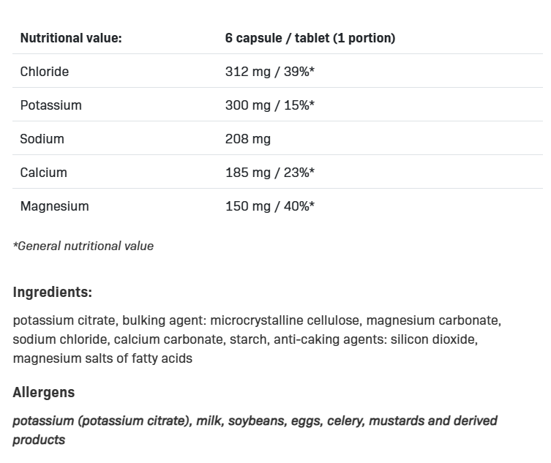
Task: Click the Allergens heading
Action: pyautogui.click(x=44, y=393)
